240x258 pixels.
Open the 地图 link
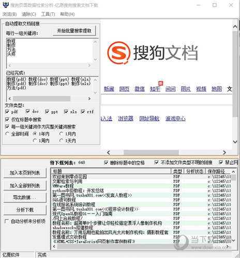click(217, 89)
